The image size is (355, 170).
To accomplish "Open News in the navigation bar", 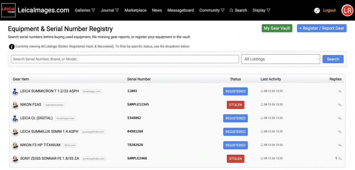I will coord(157,10).
